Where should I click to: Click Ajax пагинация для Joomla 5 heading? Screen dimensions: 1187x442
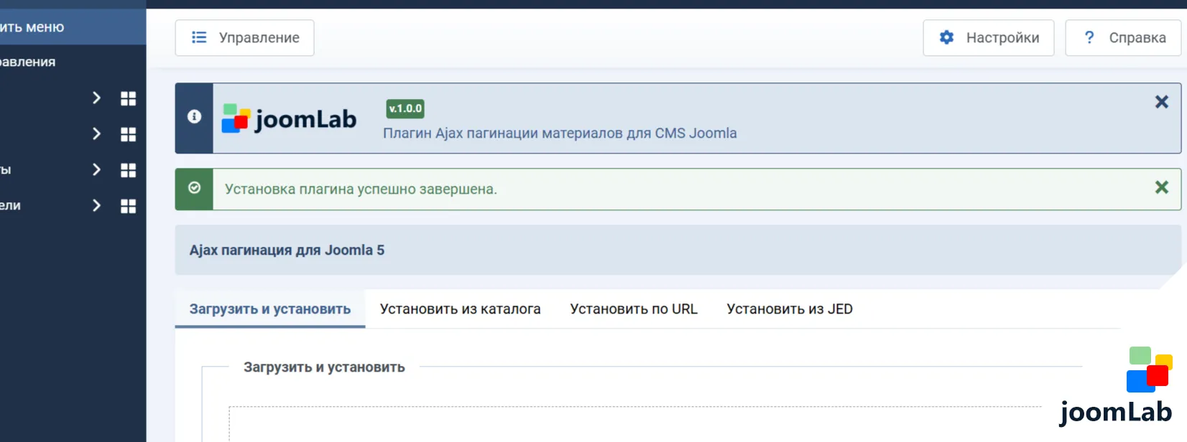(x=287, y=250)
